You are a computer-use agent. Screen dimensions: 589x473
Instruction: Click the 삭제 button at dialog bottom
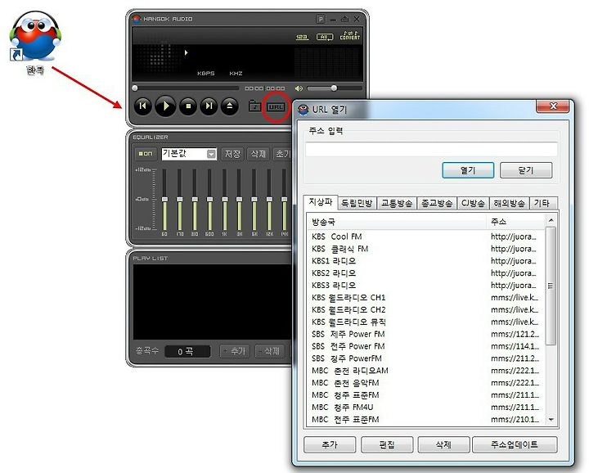[443, 445]
